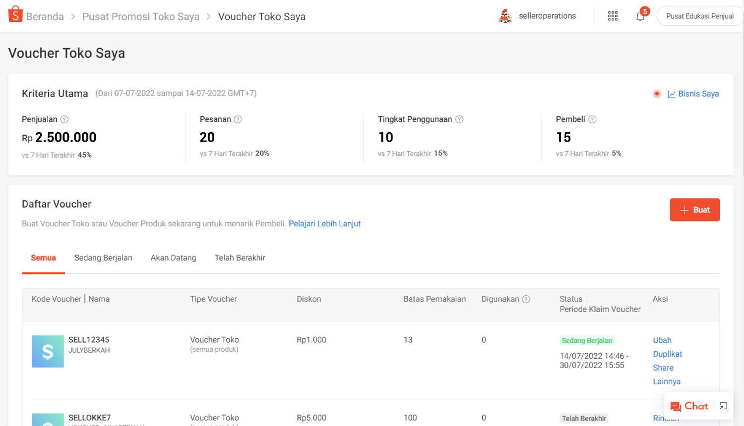
Task: Switch to Sedang Berjalan tab
Action: coord(103,258)
